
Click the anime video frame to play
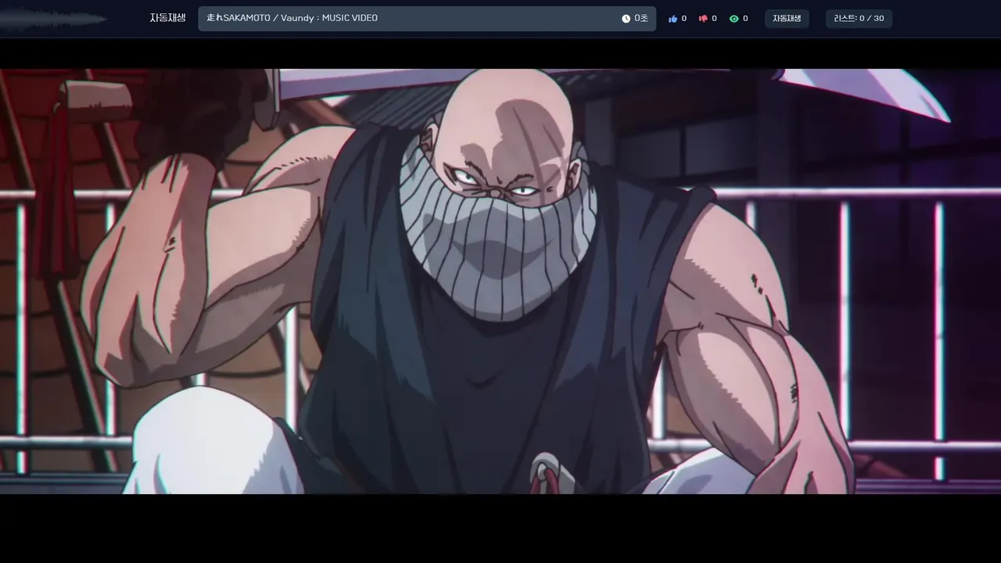click(500, 281)
